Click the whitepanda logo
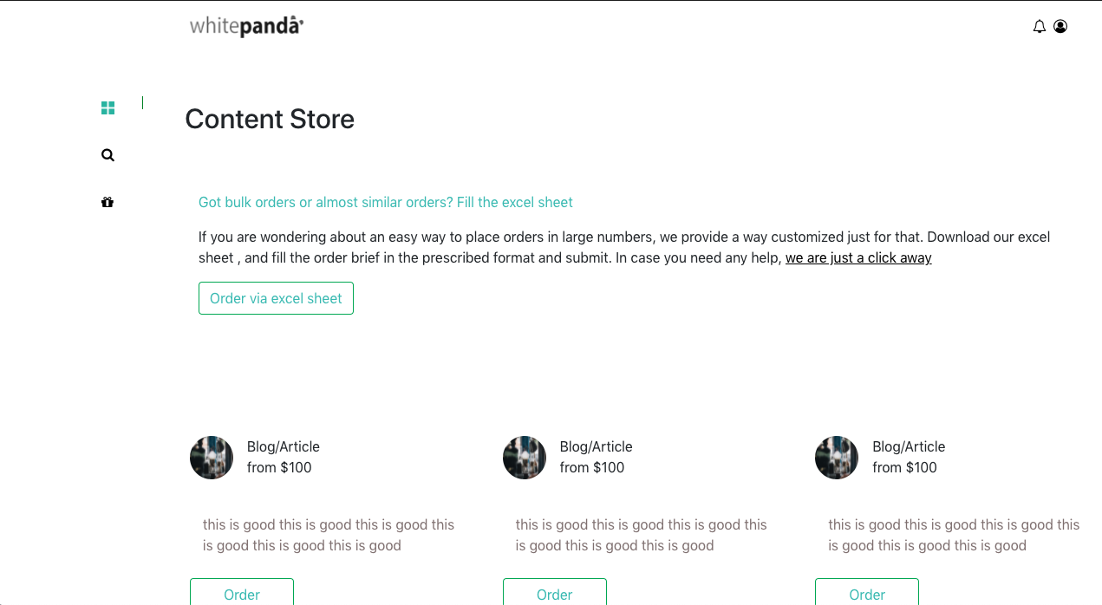Screen dimensions: 1102x605 (246, 26)
